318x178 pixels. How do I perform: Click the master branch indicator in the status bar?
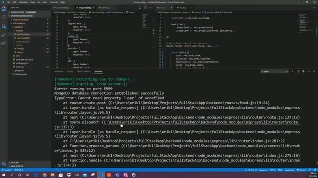click(7, 170)
